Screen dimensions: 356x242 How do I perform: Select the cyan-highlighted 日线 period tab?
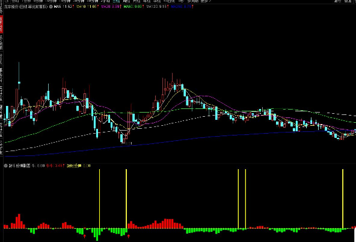pyautogui.click(x=116, y=1)
